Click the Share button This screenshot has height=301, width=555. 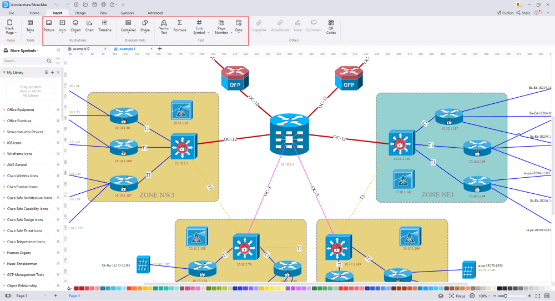[523, 13]
